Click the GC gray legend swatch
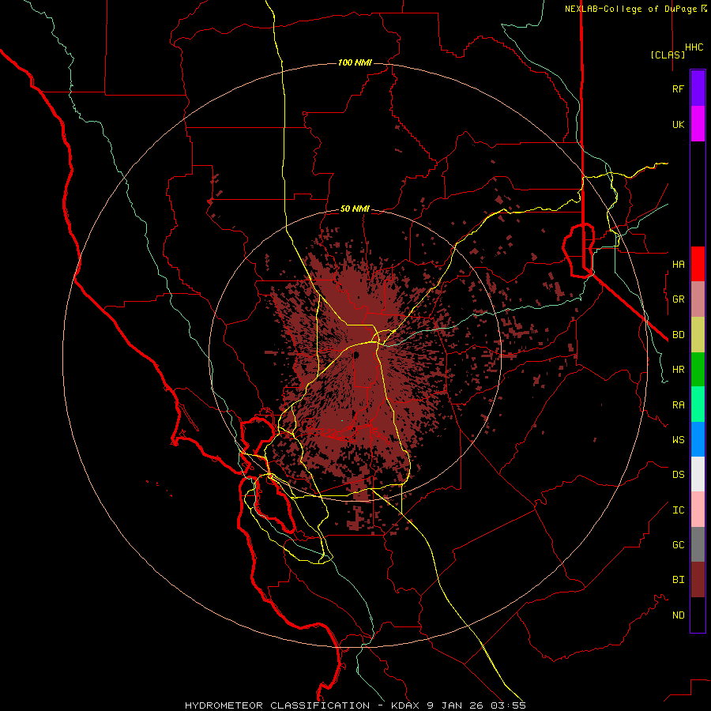The height and width of the screenshot is (711, 711). coord(698,544)
